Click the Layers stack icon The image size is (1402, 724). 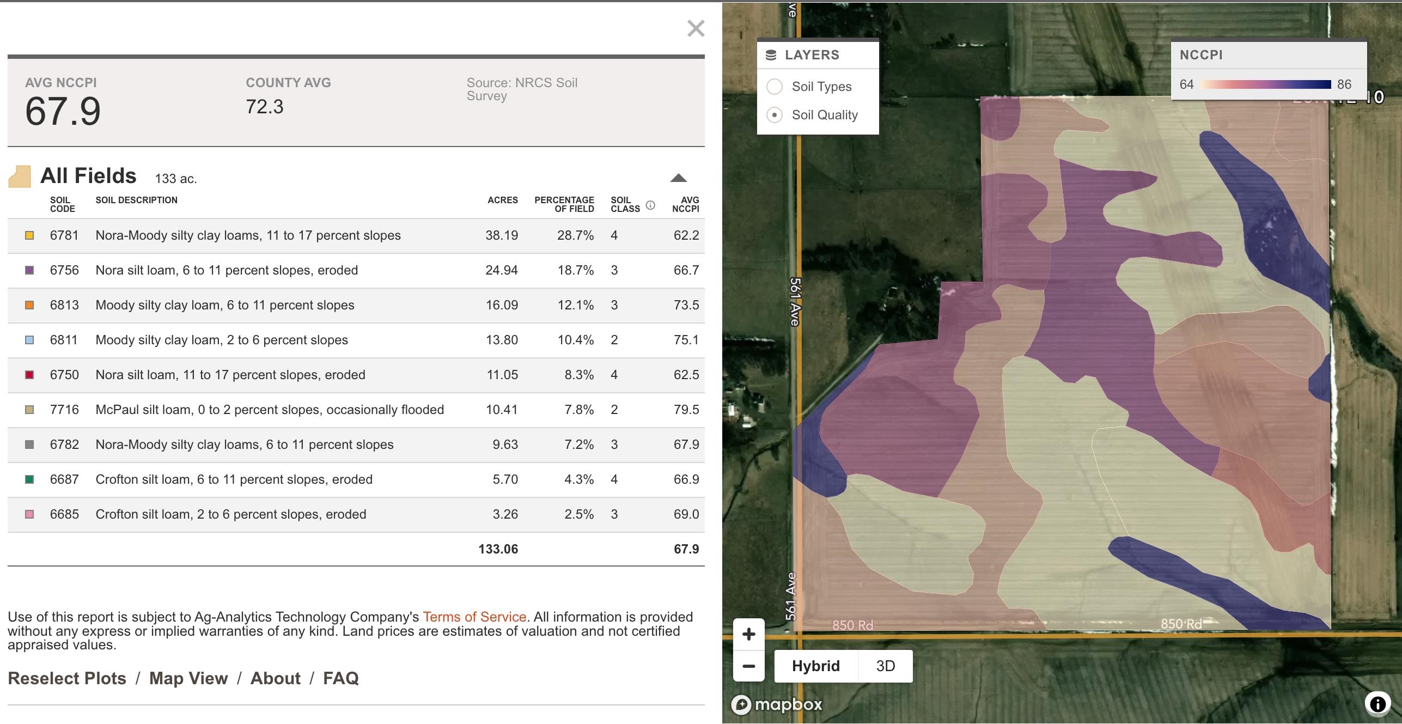771,55
